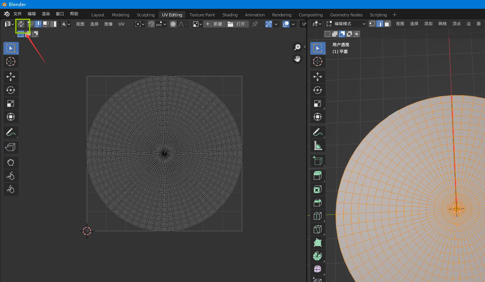Select Inset Faces tool
Screen dimensions: 485x282
318,189
